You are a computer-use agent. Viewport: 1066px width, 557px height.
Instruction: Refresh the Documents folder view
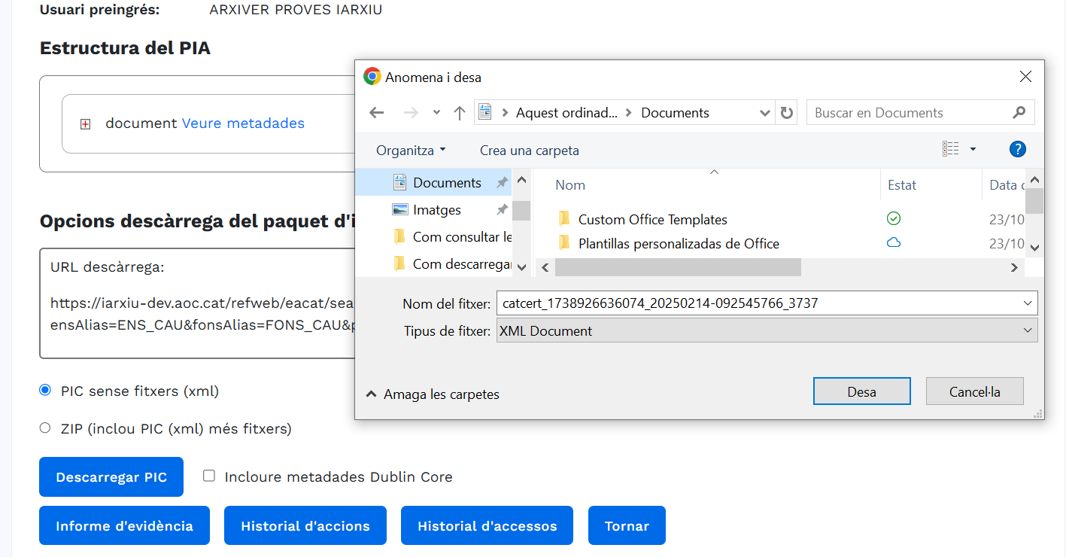point(787,113)
